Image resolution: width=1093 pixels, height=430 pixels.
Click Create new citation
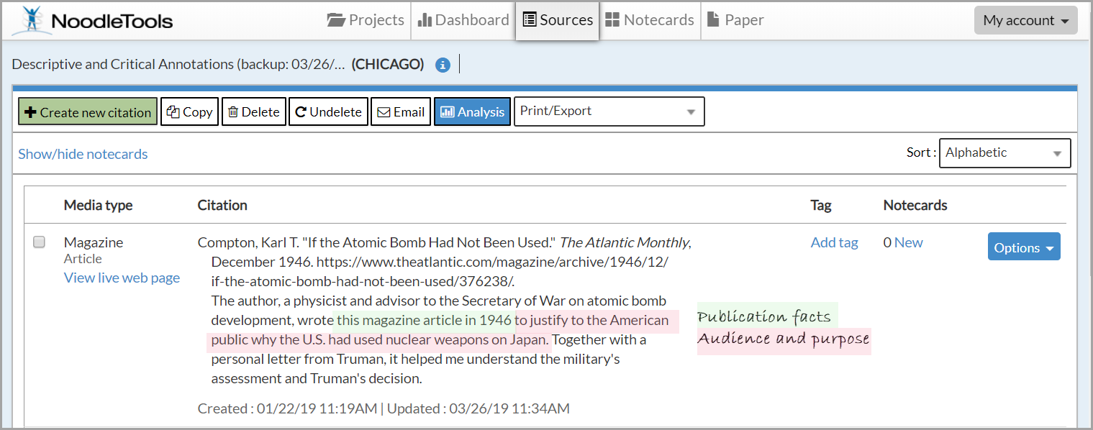coord(87,111)
